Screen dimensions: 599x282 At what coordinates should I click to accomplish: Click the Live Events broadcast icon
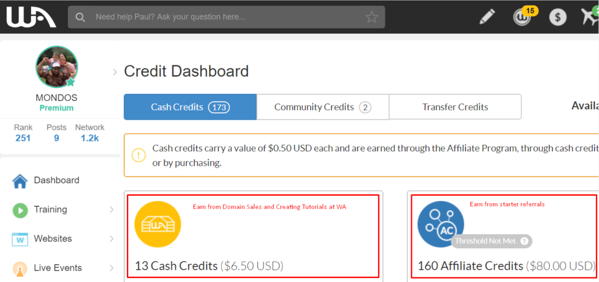20,269
